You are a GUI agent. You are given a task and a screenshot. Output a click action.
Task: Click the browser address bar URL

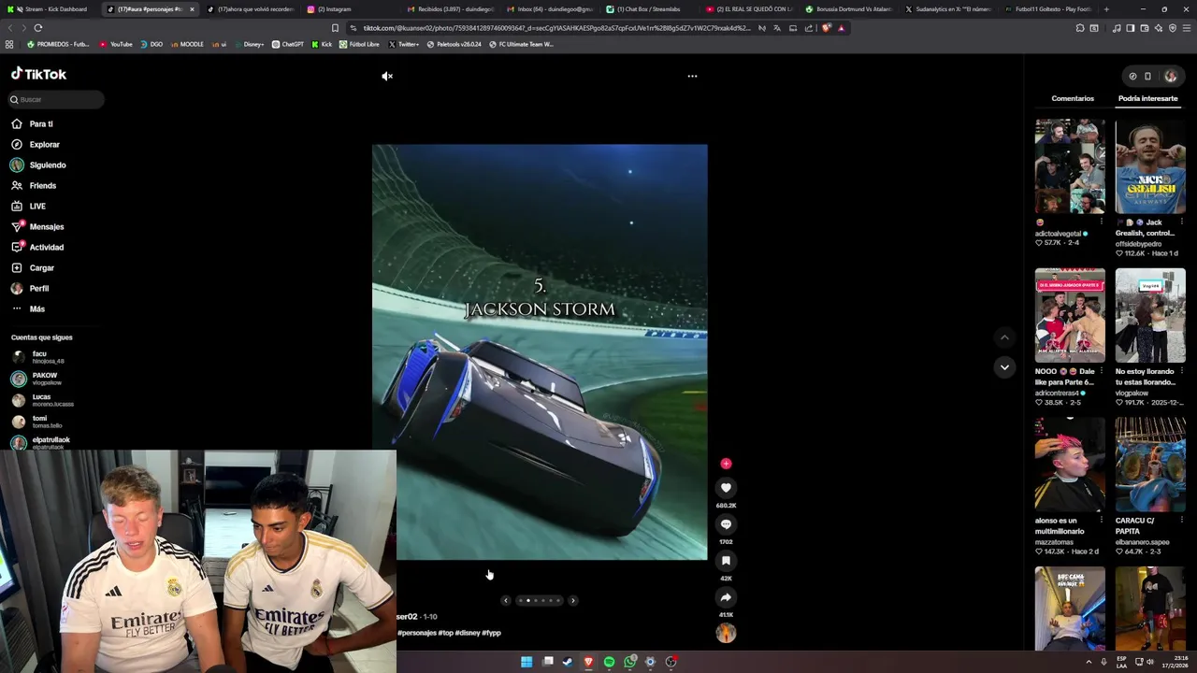556,28
